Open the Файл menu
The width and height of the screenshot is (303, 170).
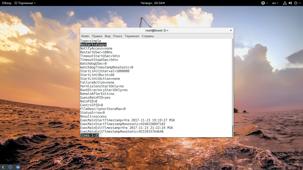(x=85, y=36)
